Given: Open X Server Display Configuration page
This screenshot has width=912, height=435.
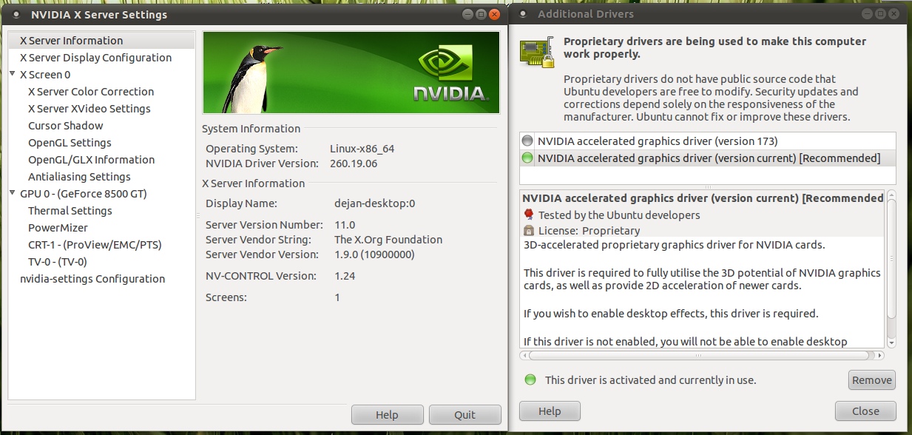Looking at the screenshot, I should click(95, 58).
